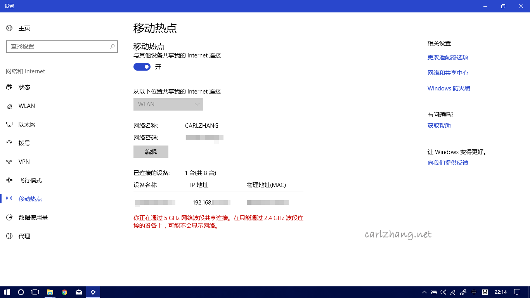Adjust system volume from the taskbar speaker
The image size is (530, 298).
click(443, 292)
